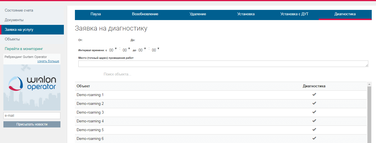
Task: Open Состояние счета in sidebar
Action: tap(19, 10)
